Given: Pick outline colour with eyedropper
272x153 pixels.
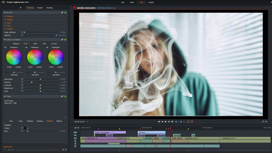Looking at the screenshot, I should coord(28,128).
